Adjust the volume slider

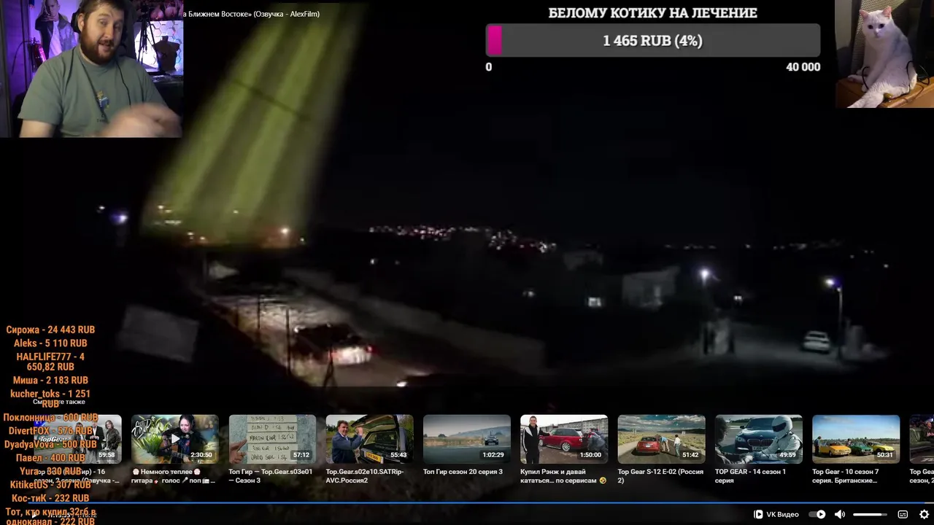[870, 514]
